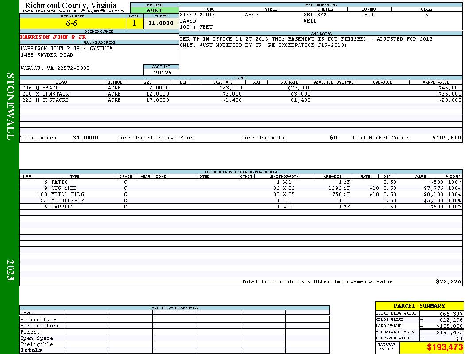Click account number 20125
This screenshot has width=465, height=354.
(163, 73)
